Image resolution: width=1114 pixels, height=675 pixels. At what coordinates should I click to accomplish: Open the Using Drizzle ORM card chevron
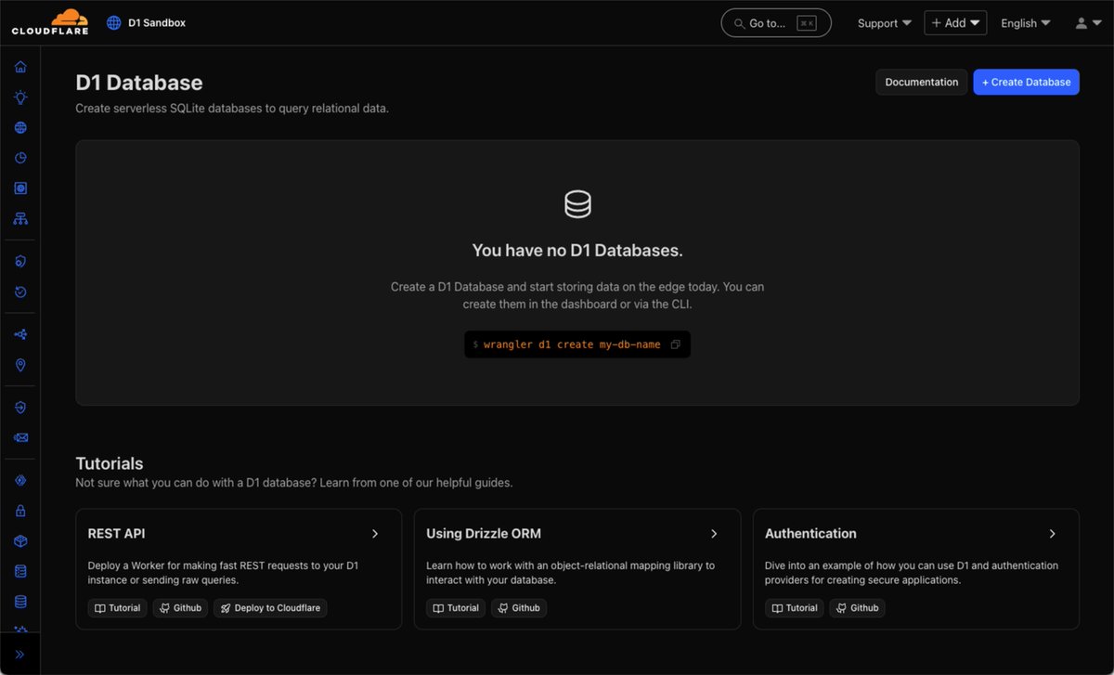pos(714,534)
